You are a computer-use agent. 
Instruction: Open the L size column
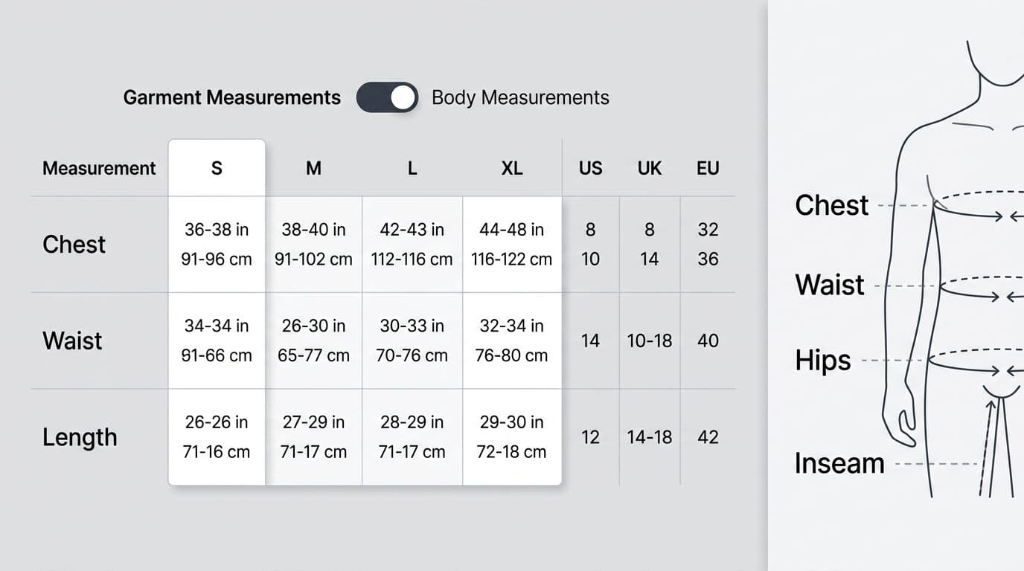click(412, 168)
